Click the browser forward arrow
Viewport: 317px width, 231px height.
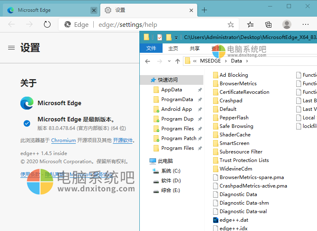click(x=29, y=25)
